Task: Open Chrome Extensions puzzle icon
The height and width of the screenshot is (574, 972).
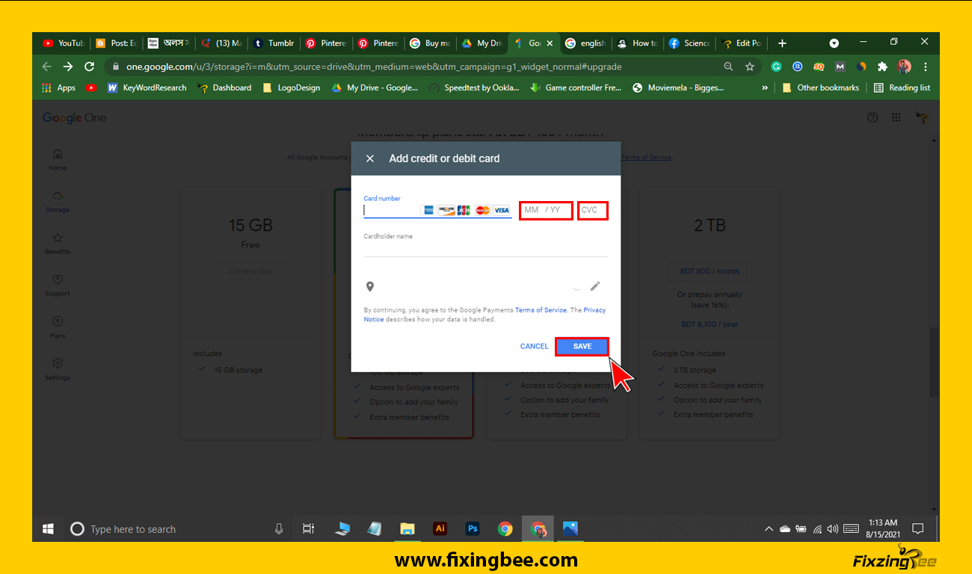Action: pyautogui.click(x=882, y=67)
